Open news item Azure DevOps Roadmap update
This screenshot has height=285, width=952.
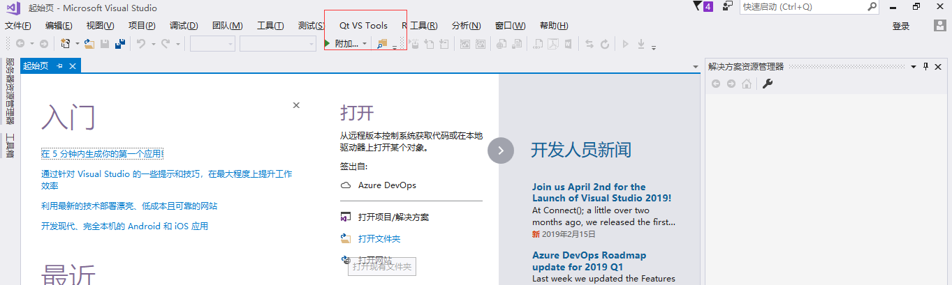click(589, 261)
